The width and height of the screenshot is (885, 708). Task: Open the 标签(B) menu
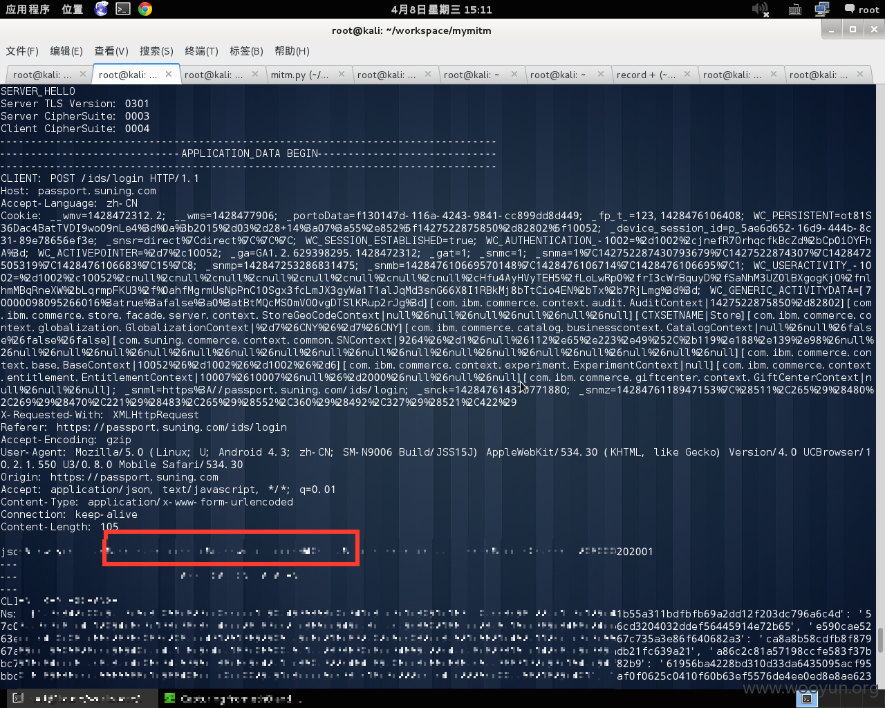coord(246,51)
